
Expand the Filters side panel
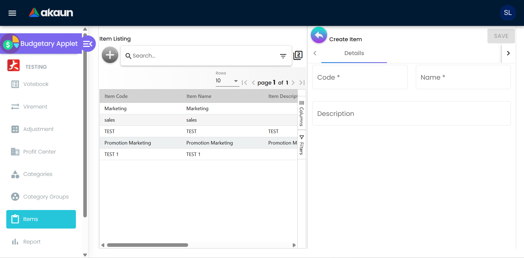(x=301, y=145)
